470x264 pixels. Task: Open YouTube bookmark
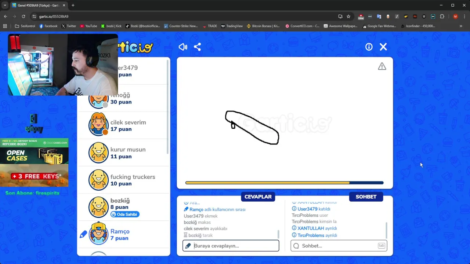click(x=88, y=26)
